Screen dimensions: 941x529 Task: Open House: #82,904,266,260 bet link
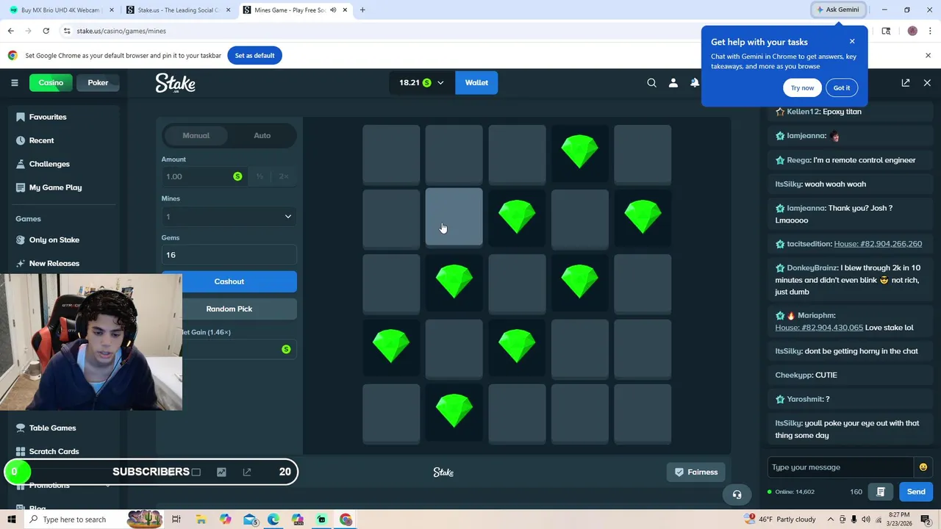[x=878, y=244]
